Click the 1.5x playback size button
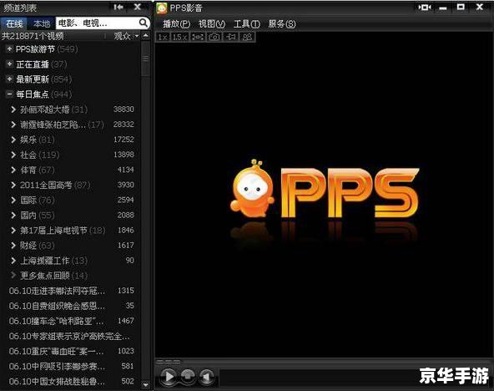The height and width of the screenshot is (391, 494). 179,37
